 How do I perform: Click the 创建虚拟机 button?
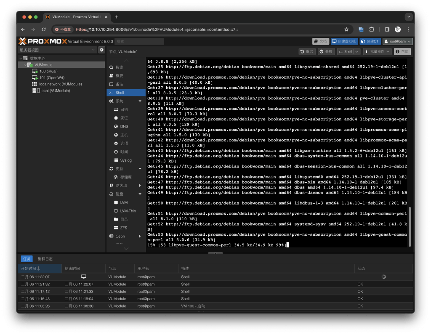(343, 41)
